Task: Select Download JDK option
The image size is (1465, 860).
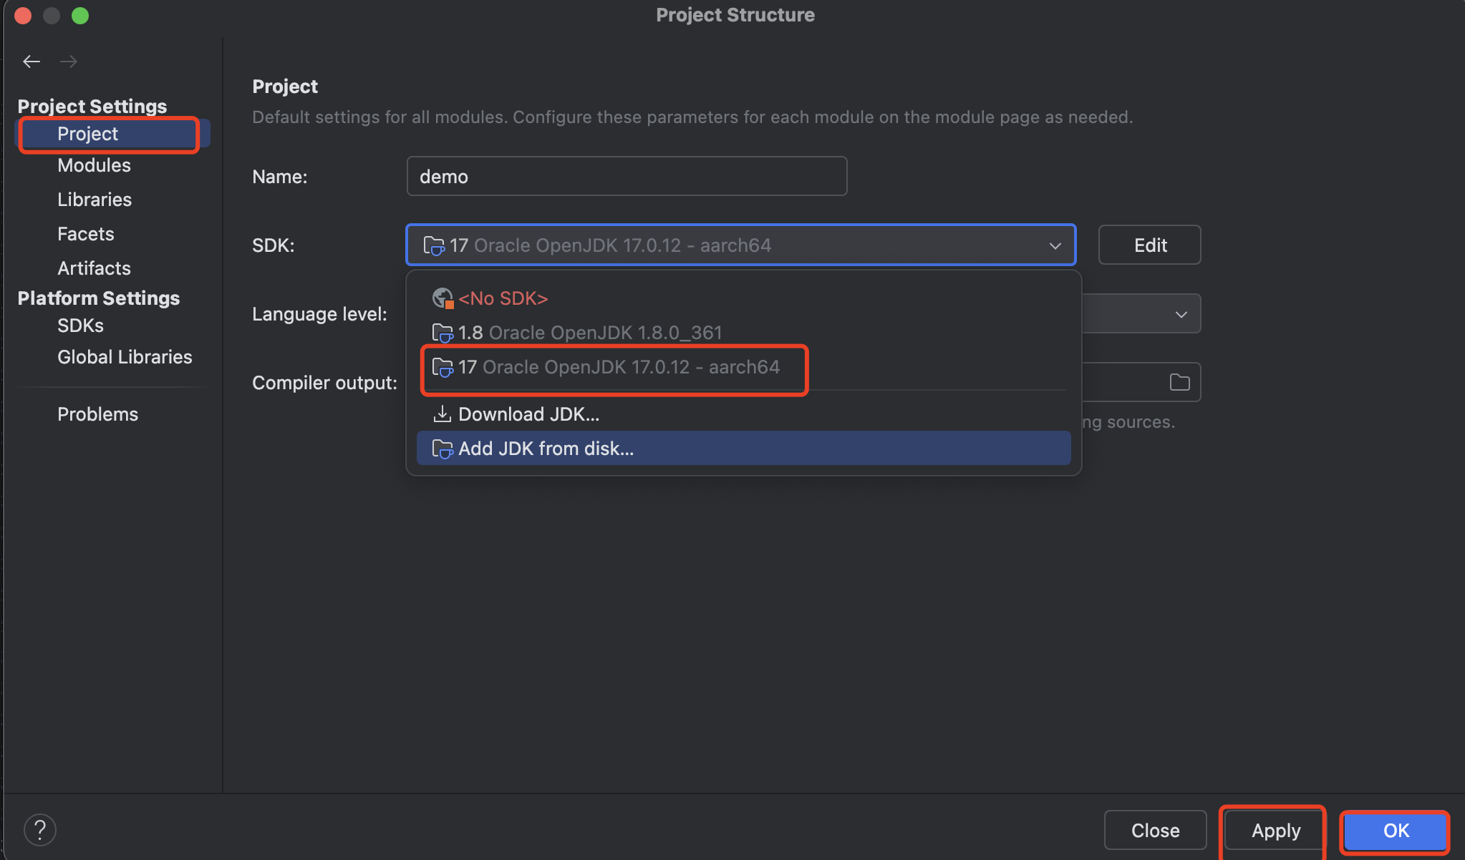Action: point(528,414)
